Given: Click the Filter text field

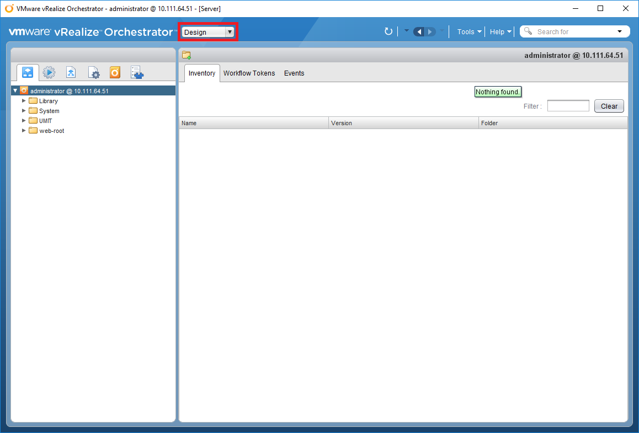Looking at the screenshot, I should pos(568,106).
